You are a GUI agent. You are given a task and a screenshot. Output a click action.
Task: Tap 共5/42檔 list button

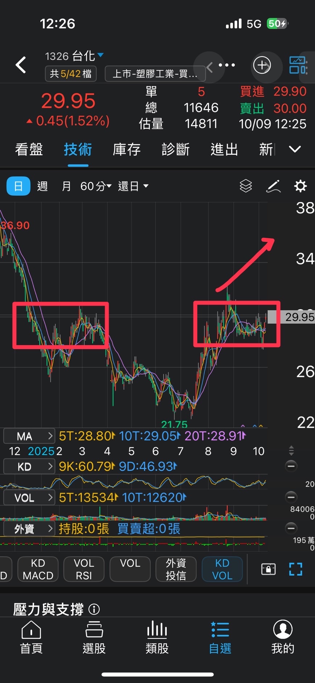[71, 74]
